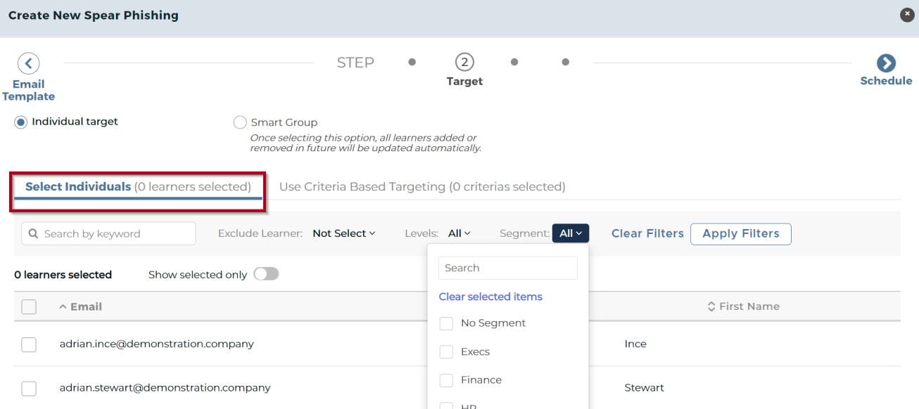Sort by First Name column arrows

point(711,307)
